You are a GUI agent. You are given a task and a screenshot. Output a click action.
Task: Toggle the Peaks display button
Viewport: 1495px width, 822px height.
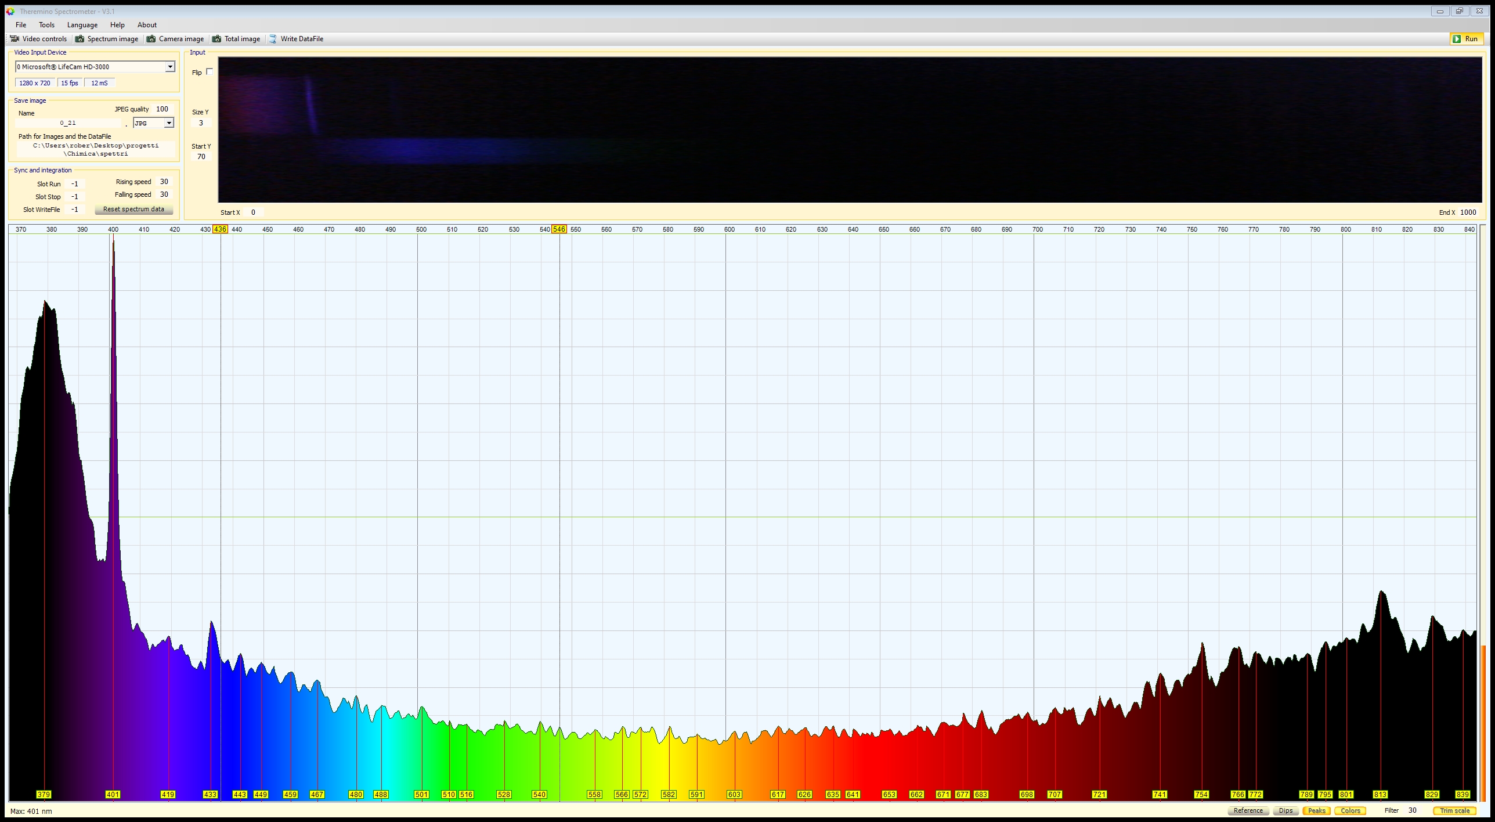coord(1316,810)
